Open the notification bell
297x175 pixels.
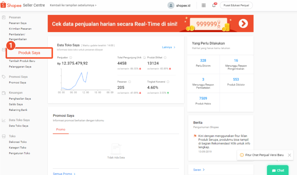[214, 5]
